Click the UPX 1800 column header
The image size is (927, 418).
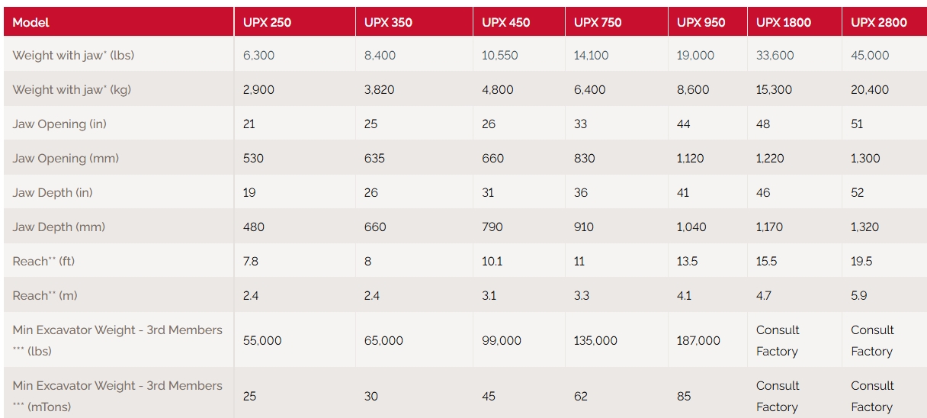pos(784,22)
